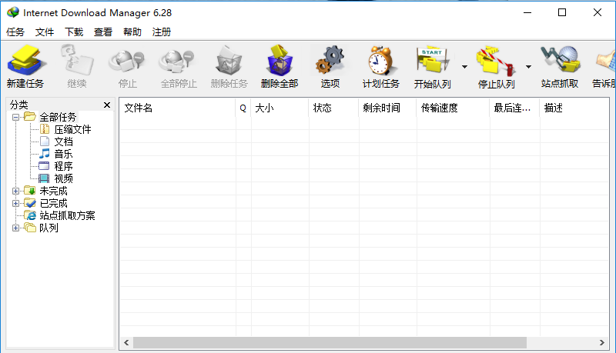The image size is (616, 353).
Task: Click the horizontal scrollbar thumb
Action: (330, 342)
